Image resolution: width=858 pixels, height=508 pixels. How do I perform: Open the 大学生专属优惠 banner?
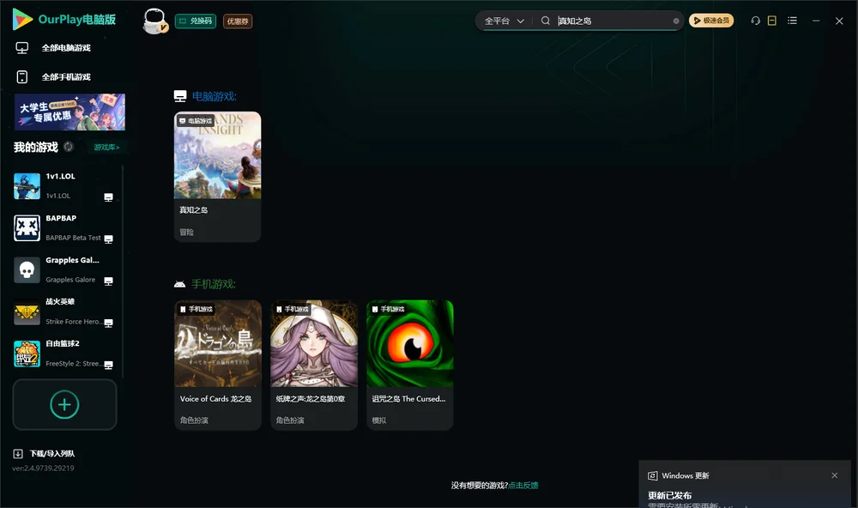(70, 112)
